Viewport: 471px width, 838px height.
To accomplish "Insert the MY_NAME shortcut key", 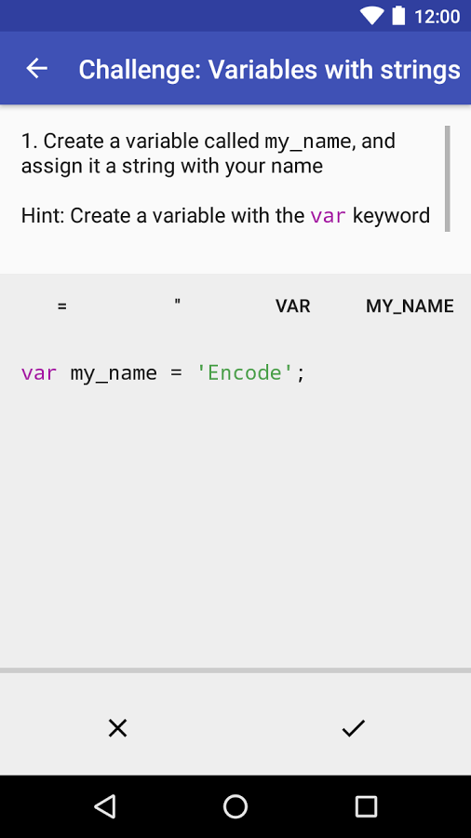I will [410, 306].
